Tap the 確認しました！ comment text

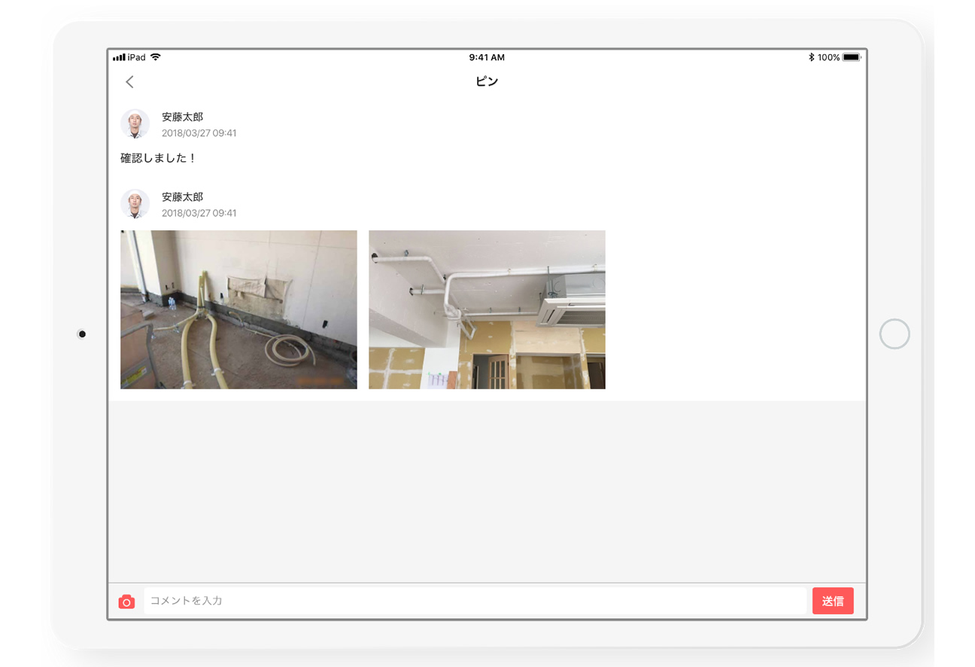pyautogui.click(x=159, y=158)
